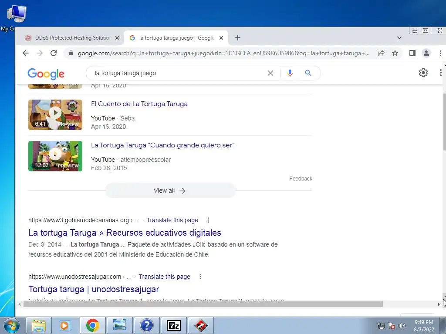Open the Action Center flag tray icon

pos(392,326)
